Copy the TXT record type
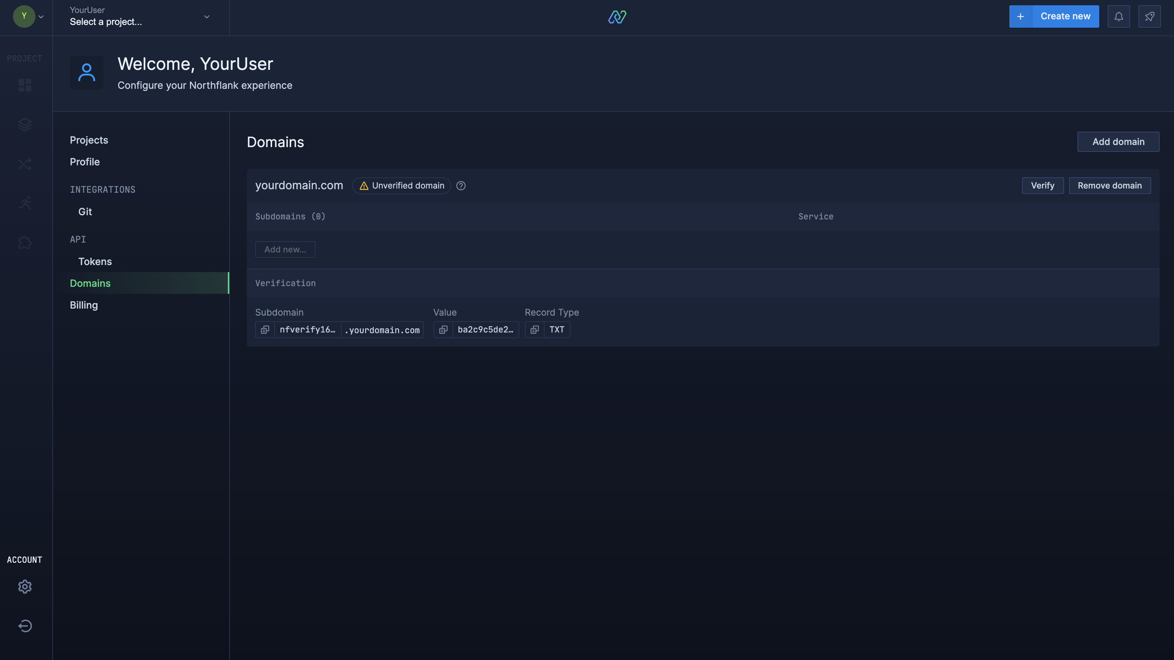 pyautogui.click(x=535, y=330)
